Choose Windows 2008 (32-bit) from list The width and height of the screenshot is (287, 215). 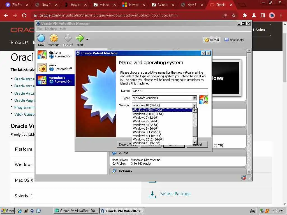(x=162, y=110)
